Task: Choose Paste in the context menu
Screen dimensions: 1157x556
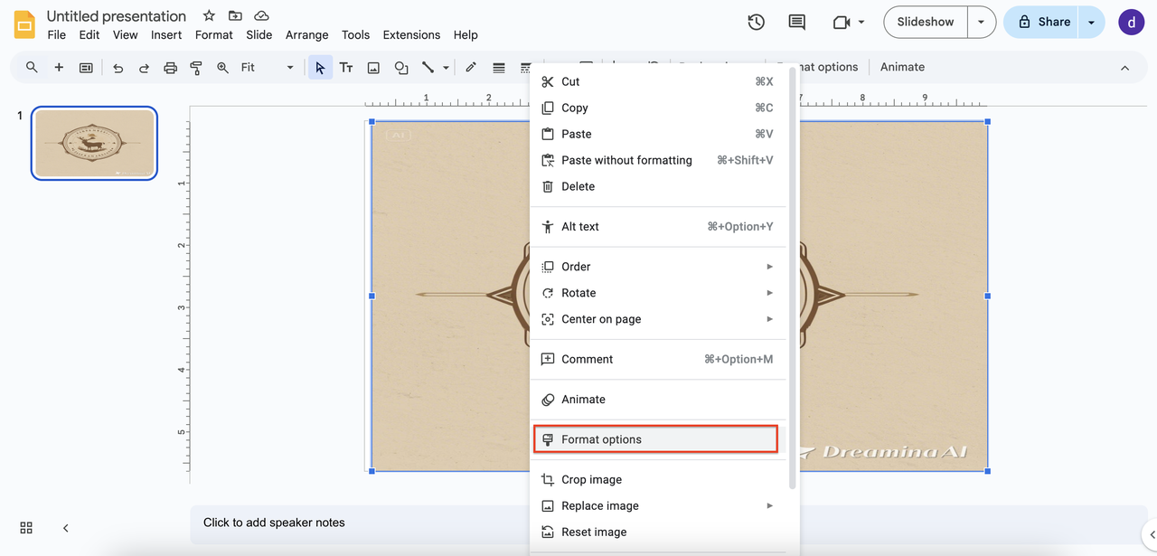Action: click(x=656, y=134)
